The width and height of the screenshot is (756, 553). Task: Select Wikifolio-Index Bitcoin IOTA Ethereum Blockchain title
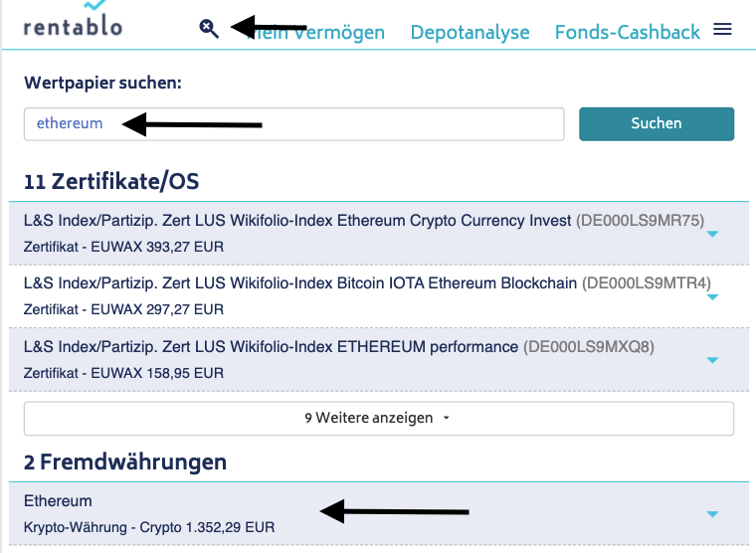click(299, 283)
